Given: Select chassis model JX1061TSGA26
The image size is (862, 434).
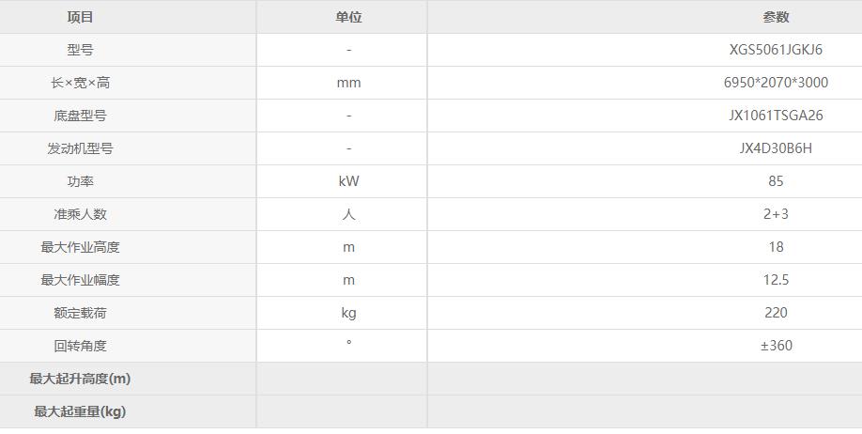Looking at the screenshot, I should point(776,116).
